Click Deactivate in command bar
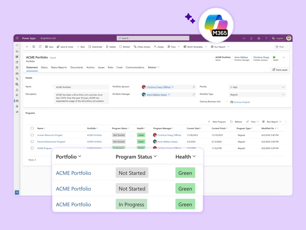Viewport: 306px width, 230px height. [x=95, y=47]
